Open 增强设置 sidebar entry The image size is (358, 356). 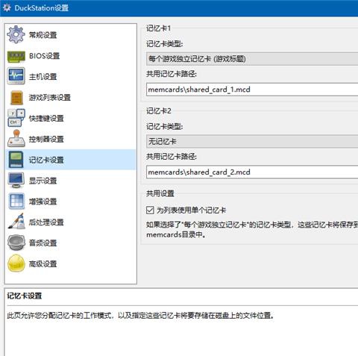(71, 202)
